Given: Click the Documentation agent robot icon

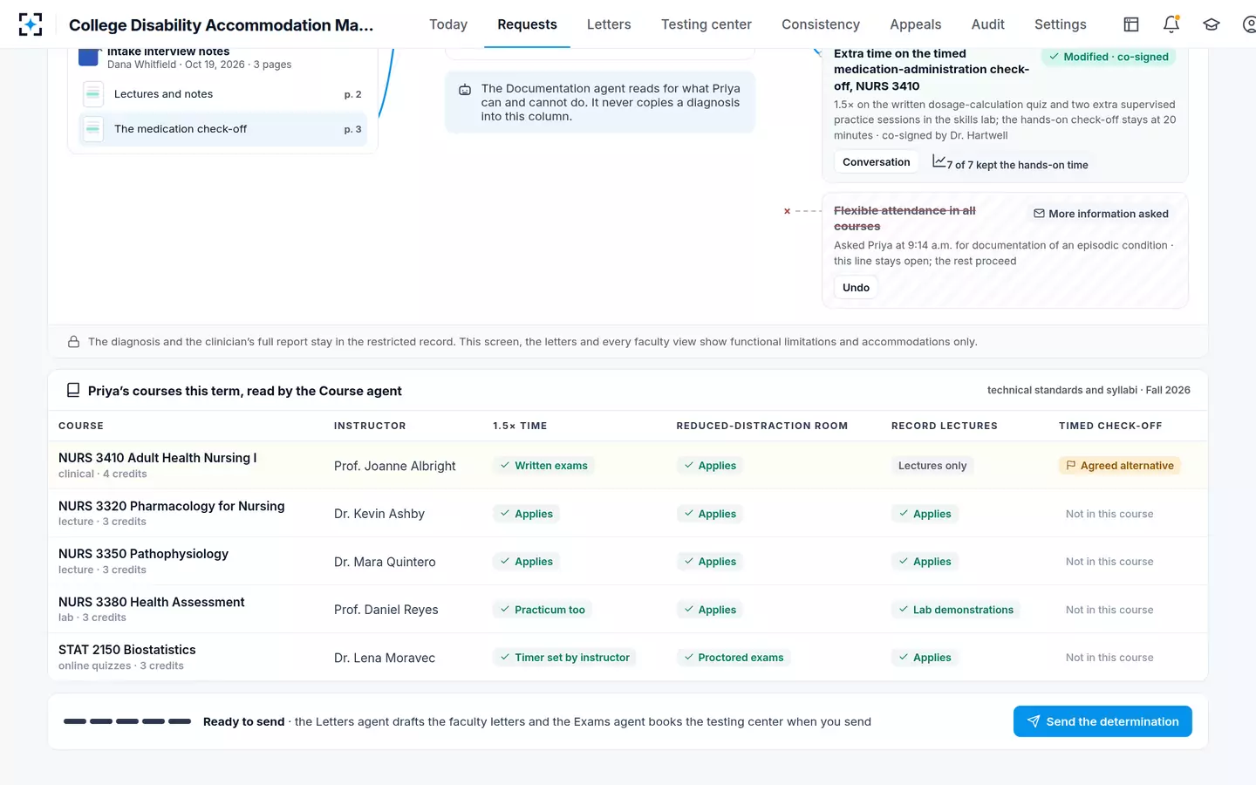Looking at the screenshot, I should pyautogui.click(x=465, y=90).
